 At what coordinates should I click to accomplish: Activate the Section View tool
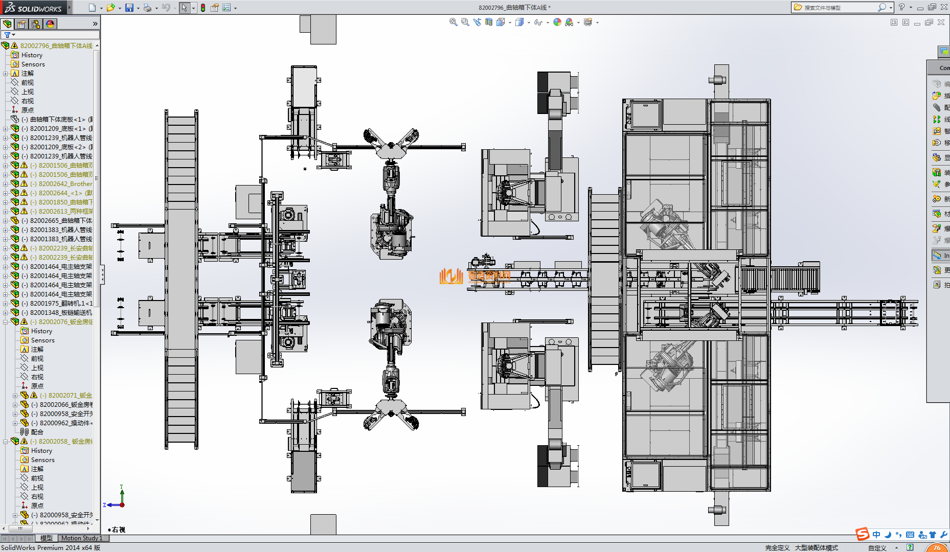click(489, 22)
